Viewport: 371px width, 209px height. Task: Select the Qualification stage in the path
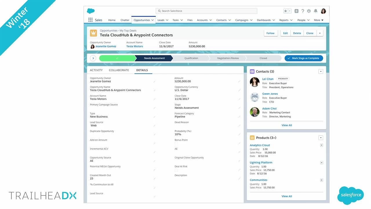tap(191, 58)
